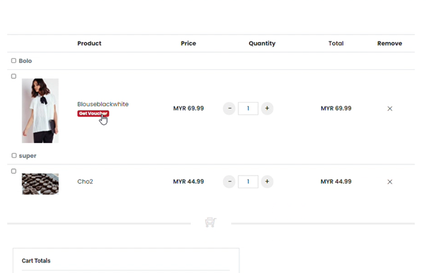
Task: Decrease Blouseblackwhite quantity with minus button
Action: coord(229,109)
